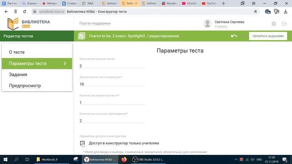Screen dimensions: 292x164
Task: Open the 'О тесте' section
Action: [x=17, y=52]
